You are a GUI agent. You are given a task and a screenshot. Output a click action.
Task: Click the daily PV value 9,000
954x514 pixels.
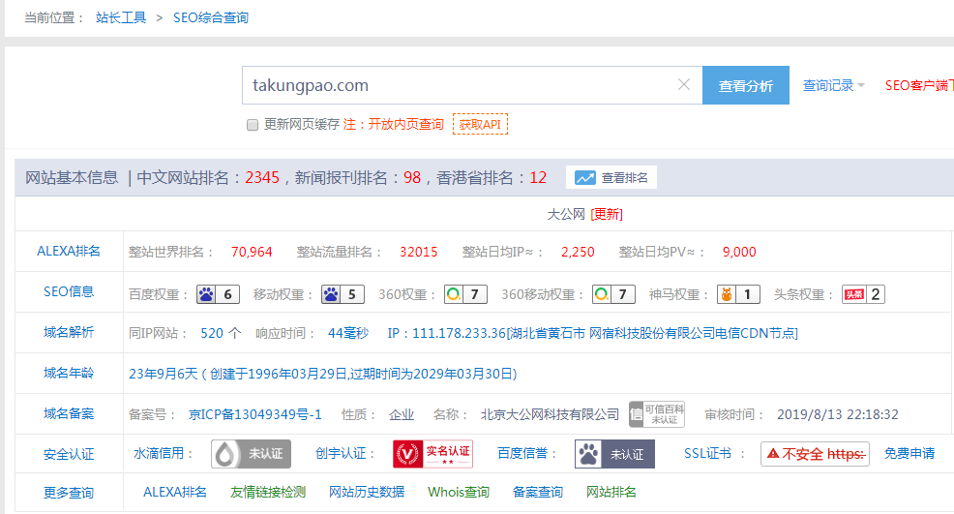pos(739,252)
